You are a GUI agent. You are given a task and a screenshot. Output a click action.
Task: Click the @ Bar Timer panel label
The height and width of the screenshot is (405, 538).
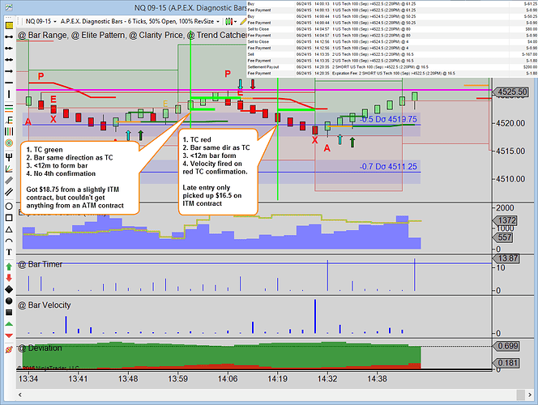pyautogui.click(x=41, y=264)
